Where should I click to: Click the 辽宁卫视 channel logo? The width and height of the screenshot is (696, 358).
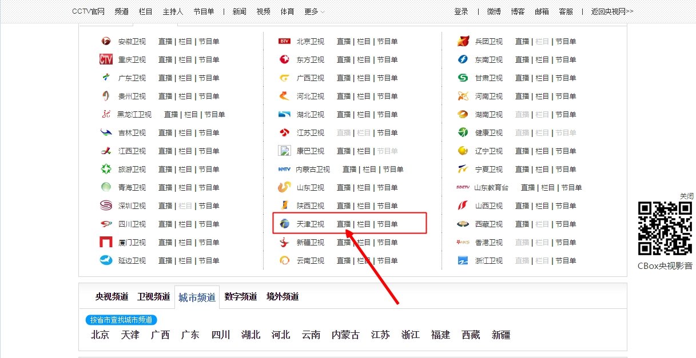[462, 151]
